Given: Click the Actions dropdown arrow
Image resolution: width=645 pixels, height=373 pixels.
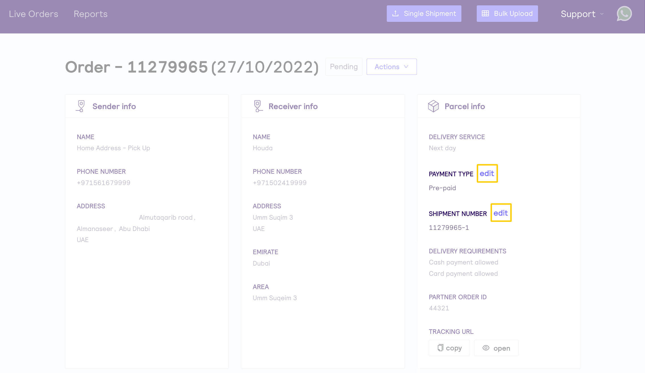Looking at the screenshot, I should coord(406,67).
